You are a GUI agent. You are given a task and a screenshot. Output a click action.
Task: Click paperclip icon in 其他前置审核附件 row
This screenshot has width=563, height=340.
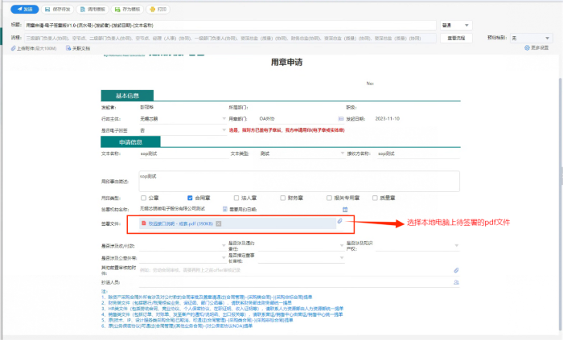coord(457,271)
